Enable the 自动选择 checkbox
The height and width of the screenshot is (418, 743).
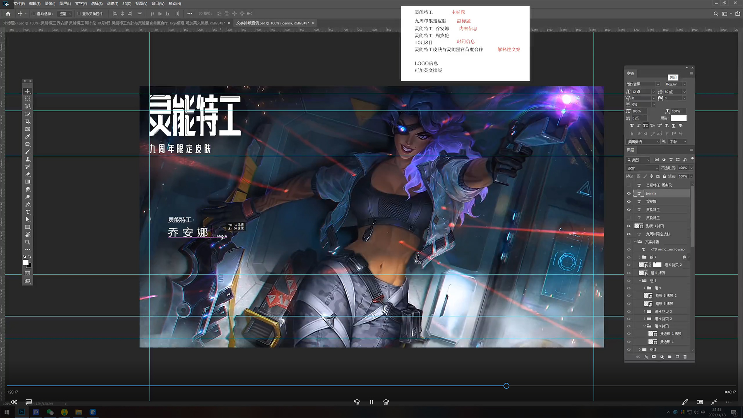click(34, 14)
